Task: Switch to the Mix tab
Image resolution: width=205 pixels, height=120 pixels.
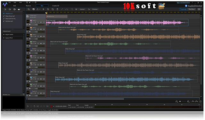Action: tap(42, 6)
